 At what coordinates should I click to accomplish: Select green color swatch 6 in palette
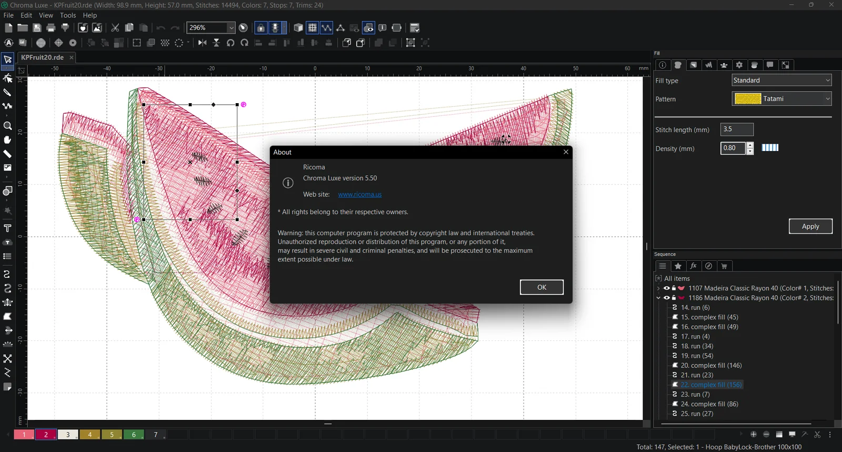[134, 435]
